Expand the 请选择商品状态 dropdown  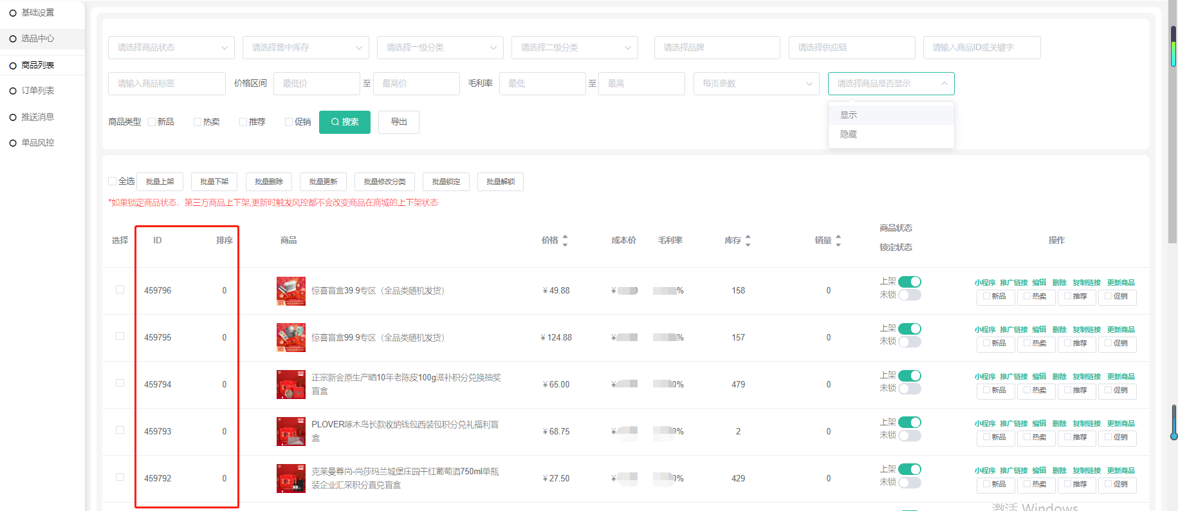(x=171, y=48)
